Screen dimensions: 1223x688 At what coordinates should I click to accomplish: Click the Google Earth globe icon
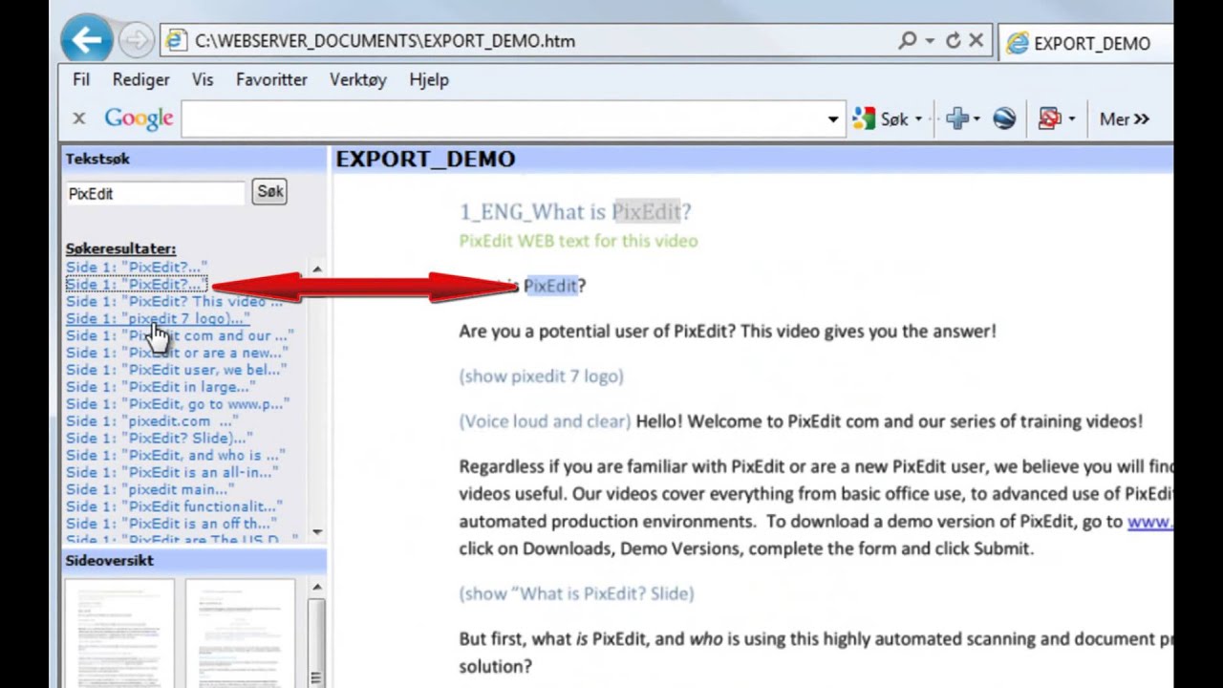(1004, 118)
